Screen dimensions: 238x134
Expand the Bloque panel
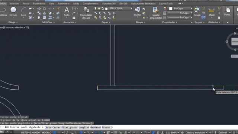click(x=141, y=22)
